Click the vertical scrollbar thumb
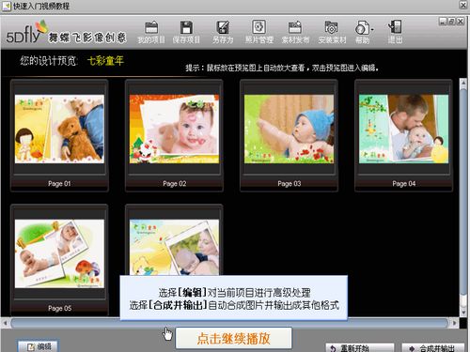 pos(463,191)
